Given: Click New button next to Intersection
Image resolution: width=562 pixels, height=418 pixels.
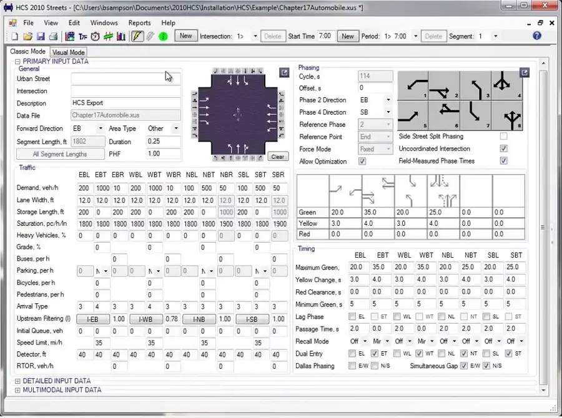Looking at the screenshot, I should point(185,36).
